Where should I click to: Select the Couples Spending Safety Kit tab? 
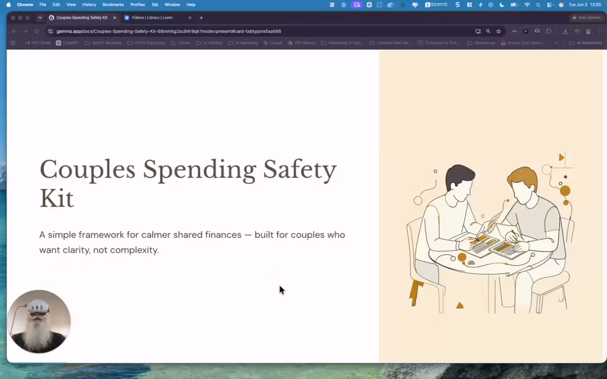click(82, 17)
